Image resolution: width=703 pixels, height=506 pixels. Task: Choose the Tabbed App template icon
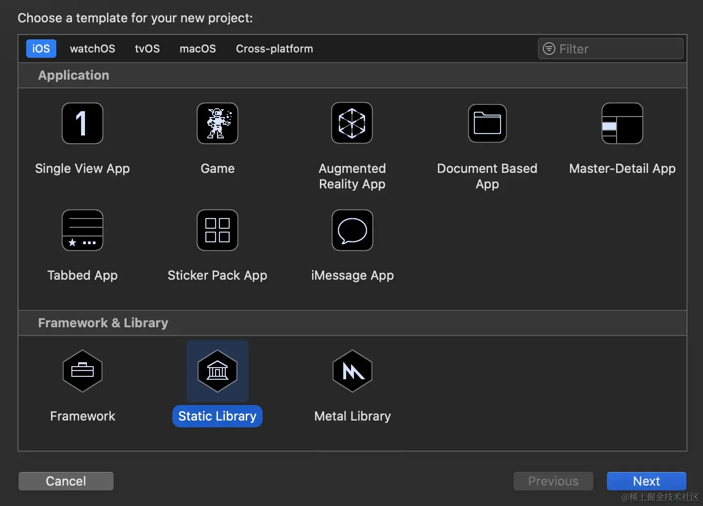(82, 230)
